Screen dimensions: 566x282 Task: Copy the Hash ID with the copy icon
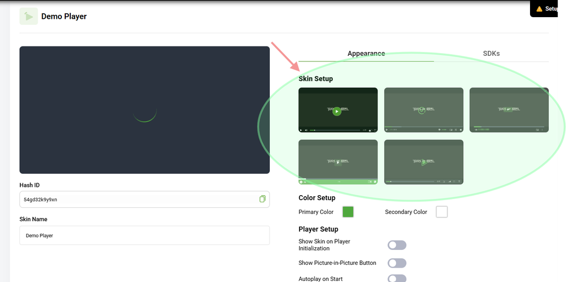coord(263,199)
